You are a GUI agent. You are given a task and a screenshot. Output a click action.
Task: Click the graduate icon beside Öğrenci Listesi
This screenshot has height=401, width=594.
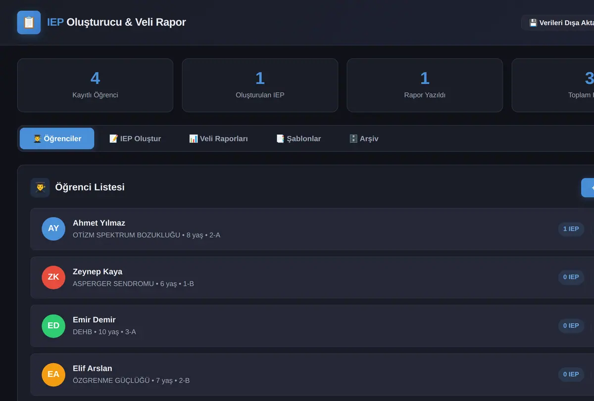[40, 187]
